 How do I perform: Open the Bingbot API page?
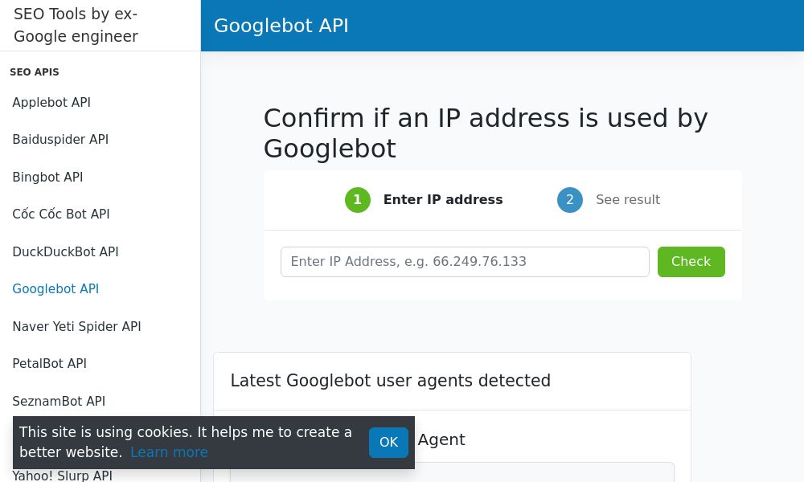[47, 178]
